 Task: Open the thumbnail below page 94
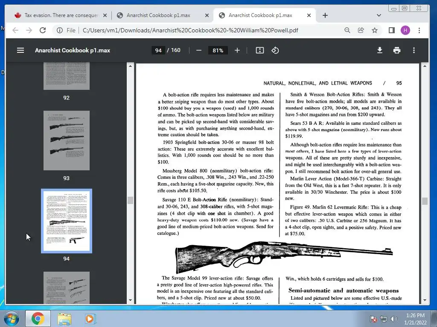(x=66, y=288)
